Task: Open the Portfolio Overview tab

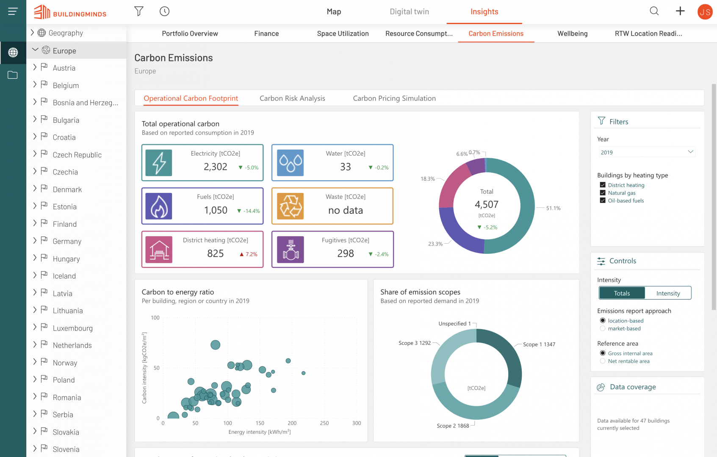Action: coord(190,33)
